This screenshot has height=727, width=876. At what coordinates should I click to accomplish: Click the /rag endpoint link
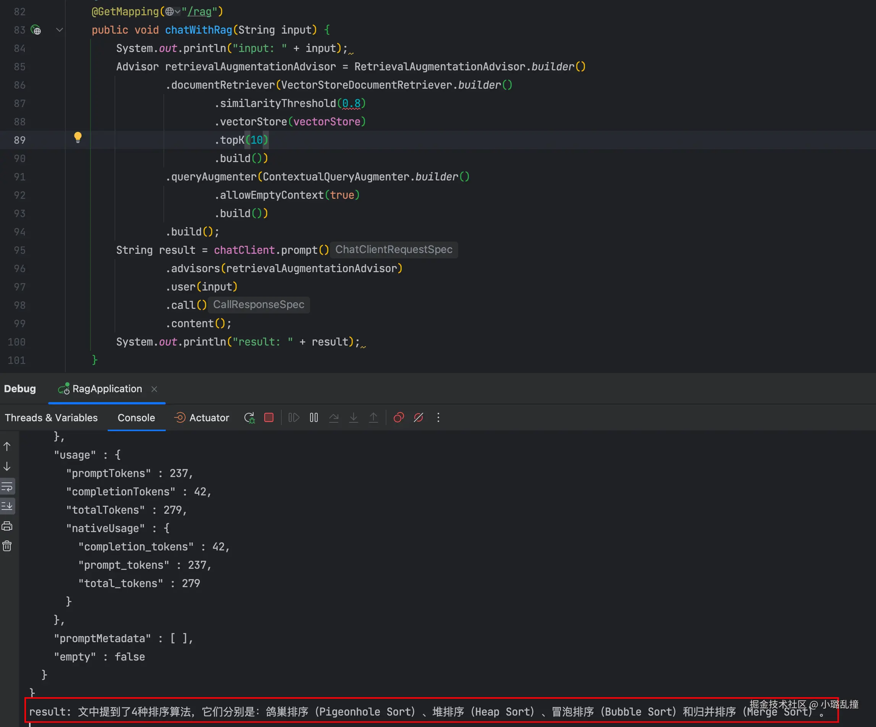(199, 12)
